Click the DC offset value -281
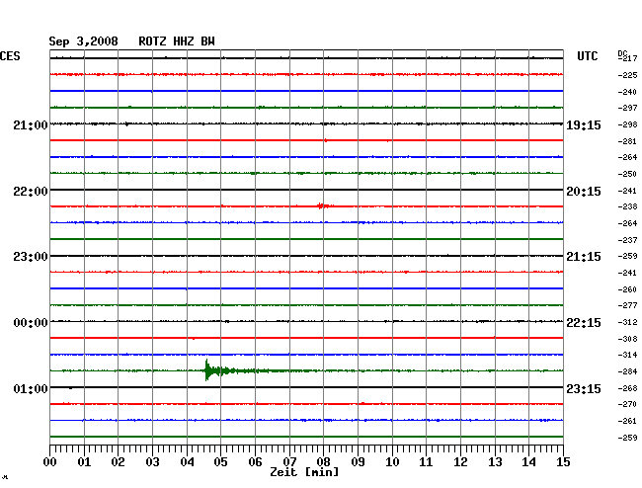 (627, 141)
